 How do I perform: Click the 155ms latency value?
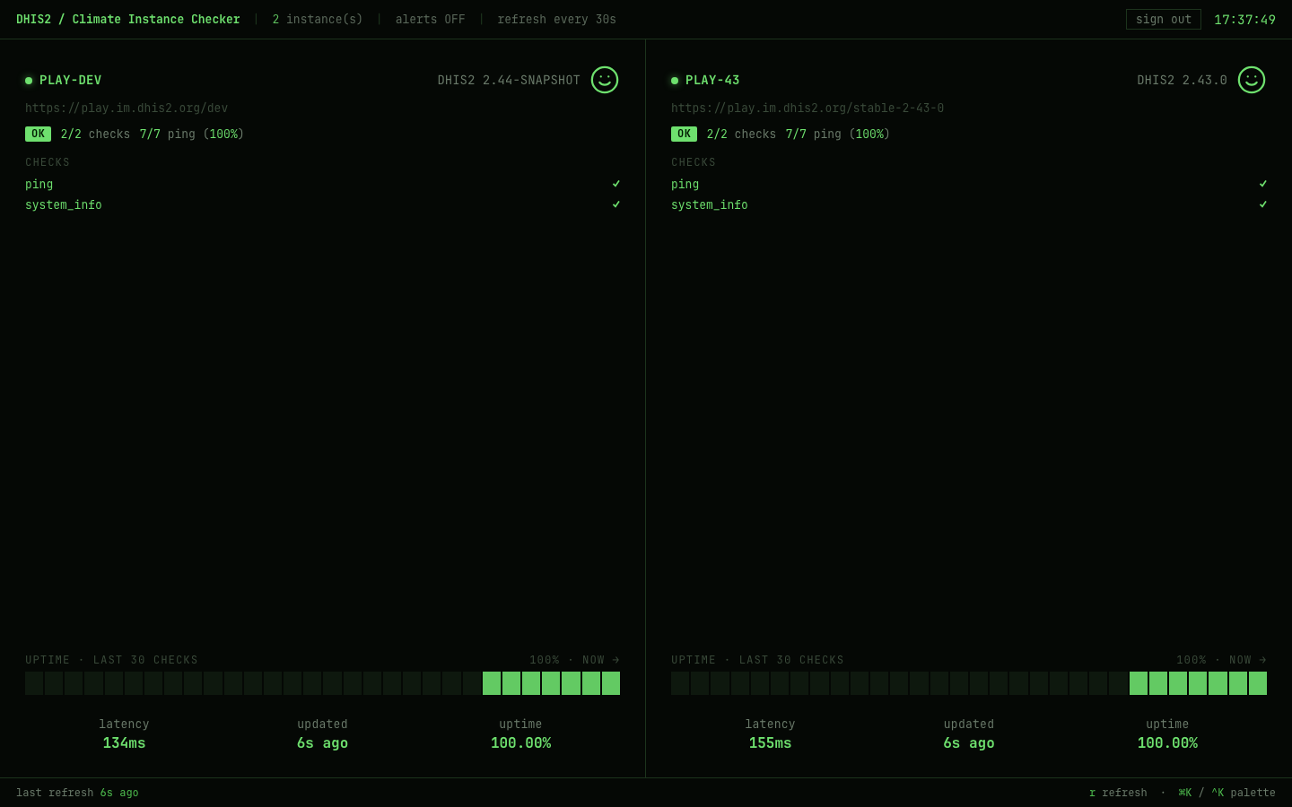770,742
